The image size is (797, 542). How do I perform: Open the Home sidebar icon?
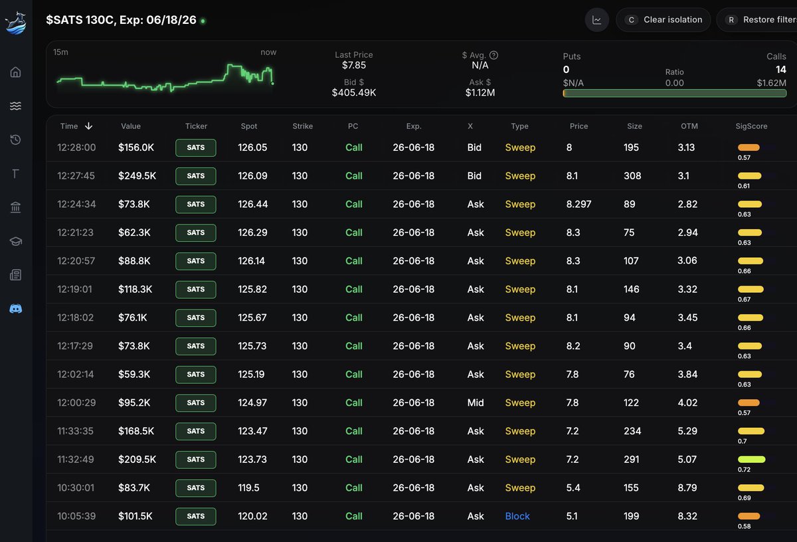pyautogui.click(x=15, y=72)
